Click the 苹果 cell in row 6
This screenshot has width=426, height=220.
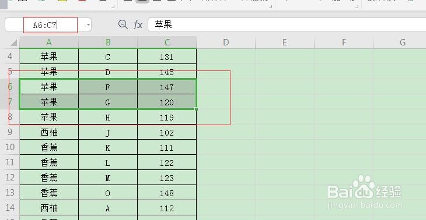[x=49, y=87]
